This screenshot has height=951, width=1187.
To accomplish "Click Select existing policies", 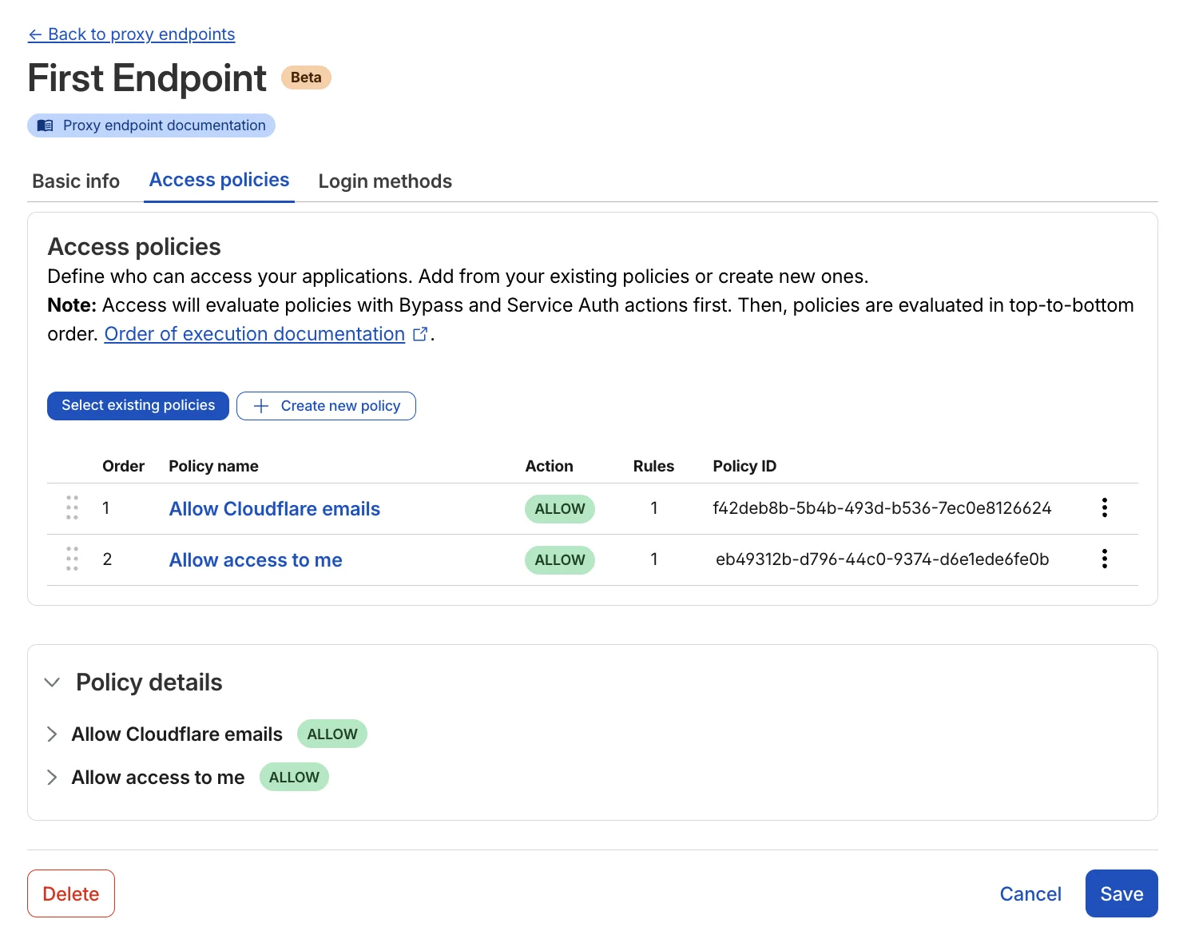I will click(x=137, y=405).
